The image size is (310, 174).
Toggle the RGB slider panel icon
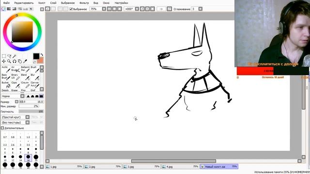(x=9, y=9)
